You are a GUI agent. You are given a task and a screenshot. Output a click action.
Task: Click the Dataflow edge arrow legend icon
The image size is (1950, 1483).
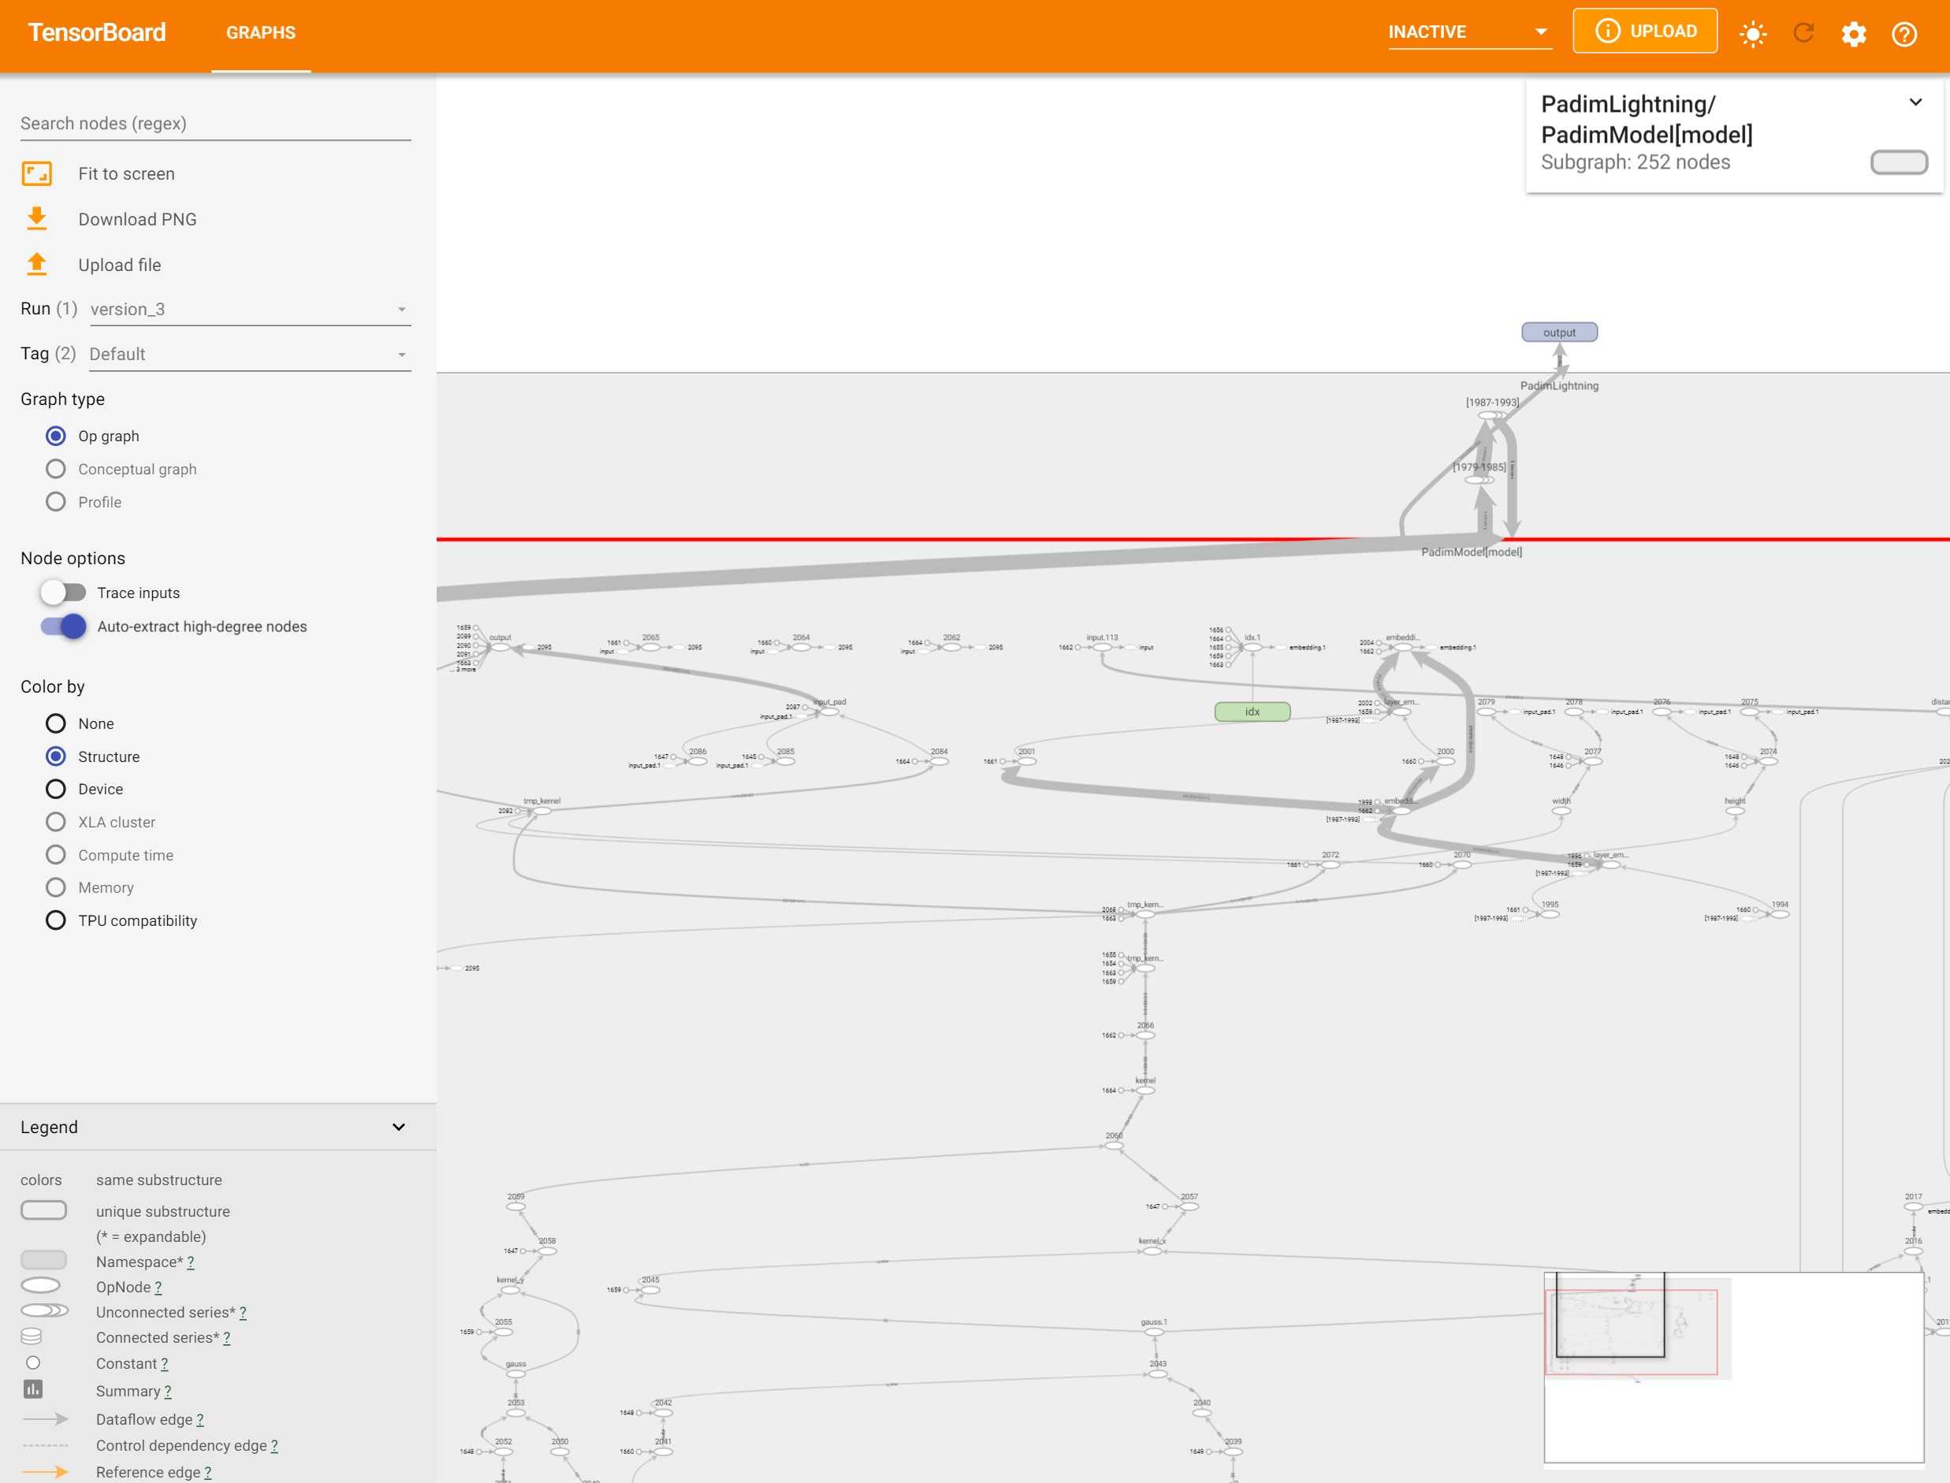pyautogui.click(x=45, y=1419)
